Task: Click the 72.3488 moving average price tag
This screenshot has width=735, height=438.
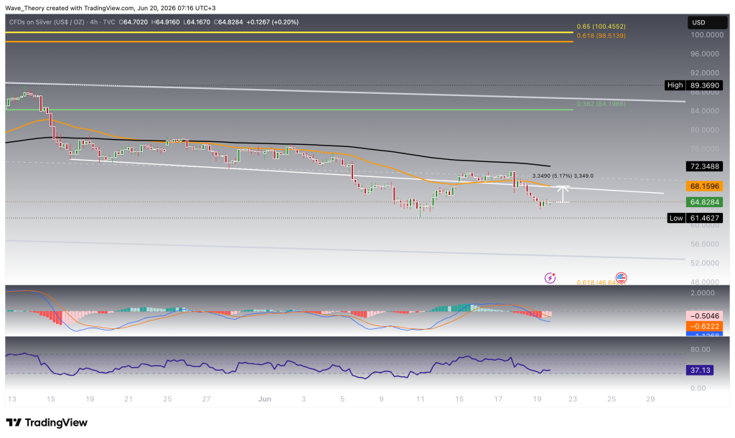Action: (x=705, y=166)
